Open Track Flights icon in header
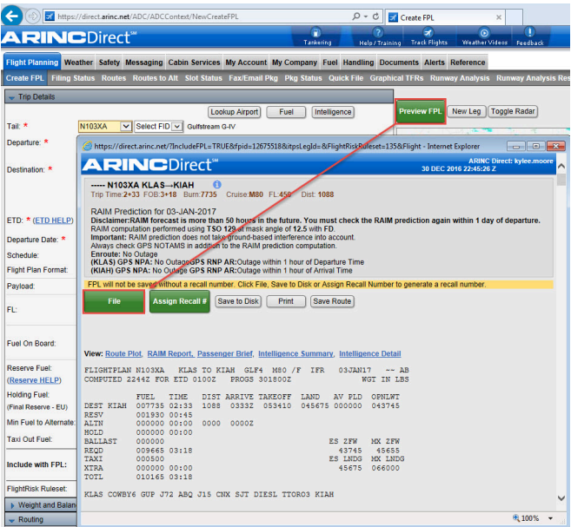The width and height of the screenshot is (571, 527). (x=429, y=36)
